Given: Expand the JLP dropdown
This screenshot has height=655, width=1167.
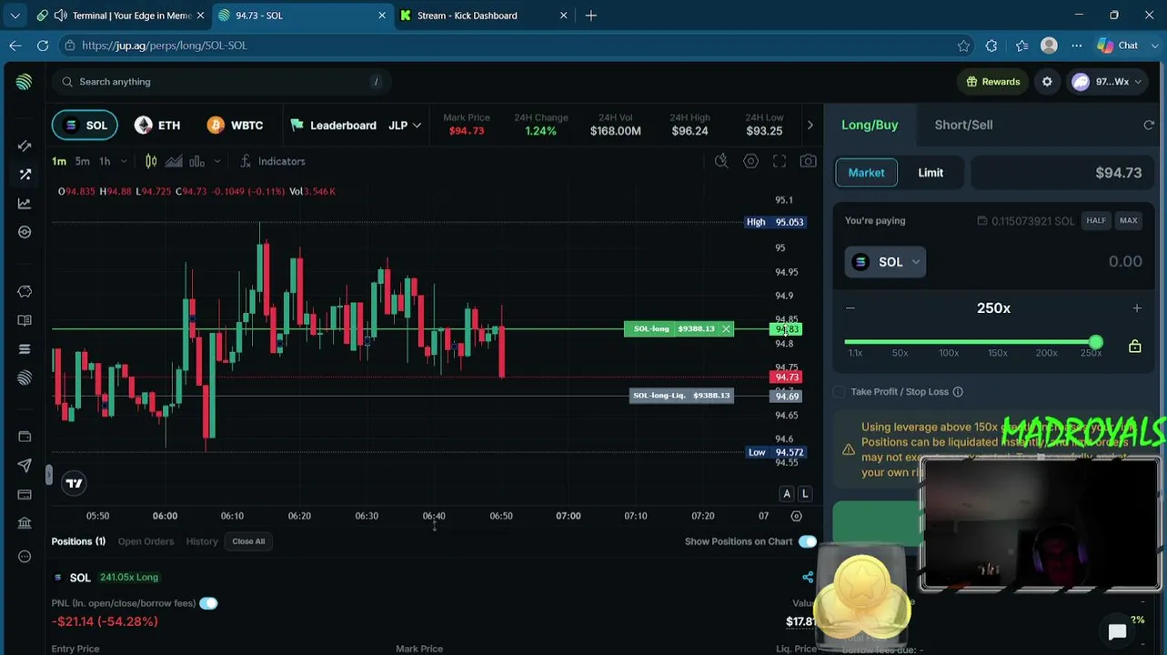Looking at the screenshot, I should pos(405,126).
